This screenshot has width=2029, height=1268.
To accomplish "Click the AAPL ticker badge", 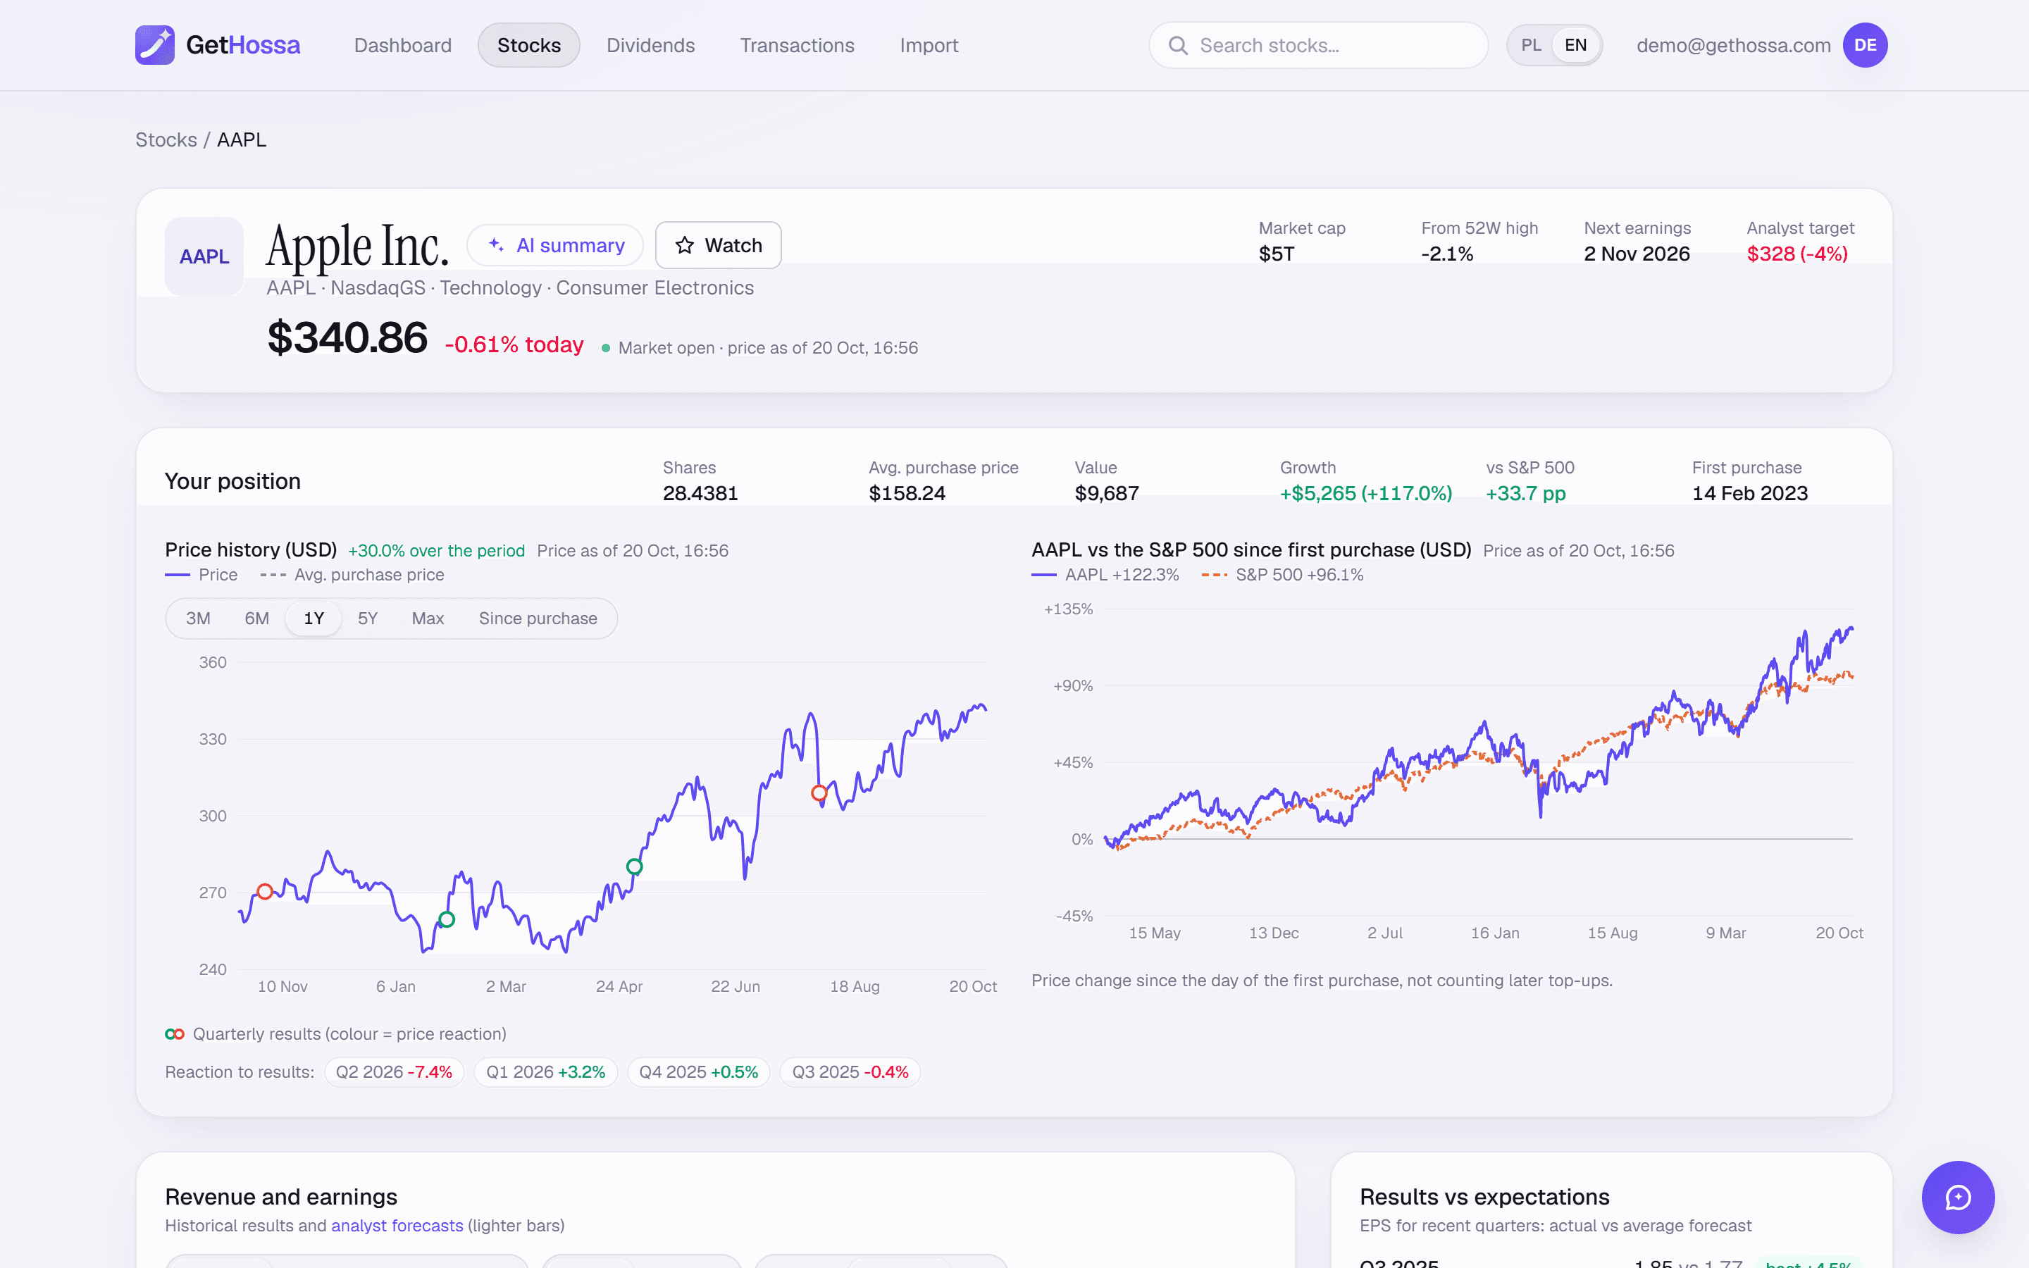I will 204,256.
